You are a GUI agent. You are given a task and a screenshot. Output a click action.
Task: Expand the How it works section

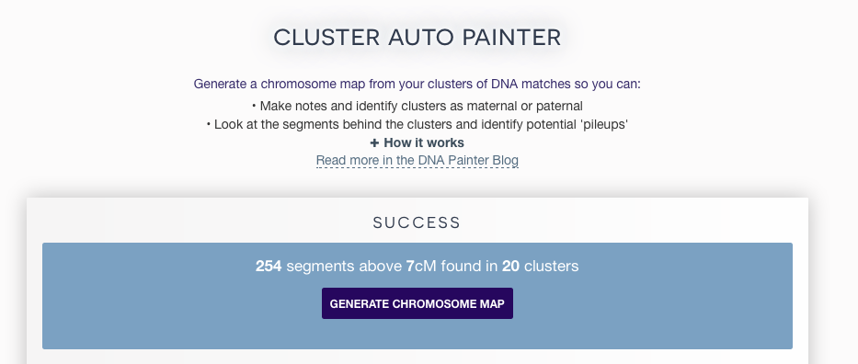pos(417,142)
